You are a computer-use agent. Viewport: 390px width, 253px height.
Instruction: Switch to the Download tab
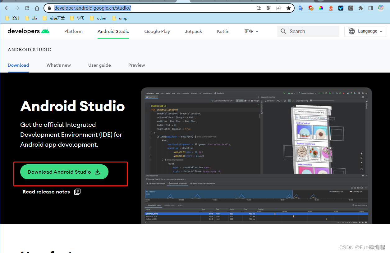(x=18, y=65)
